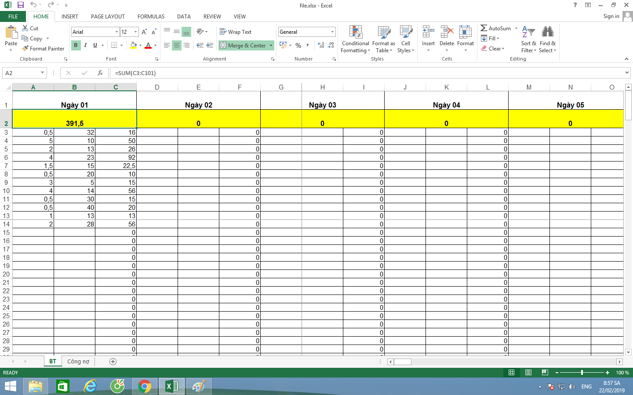This screenshot has width=633, height=395.
Task: Click the AutoSum sigma icon
Action: click(484, 28)
